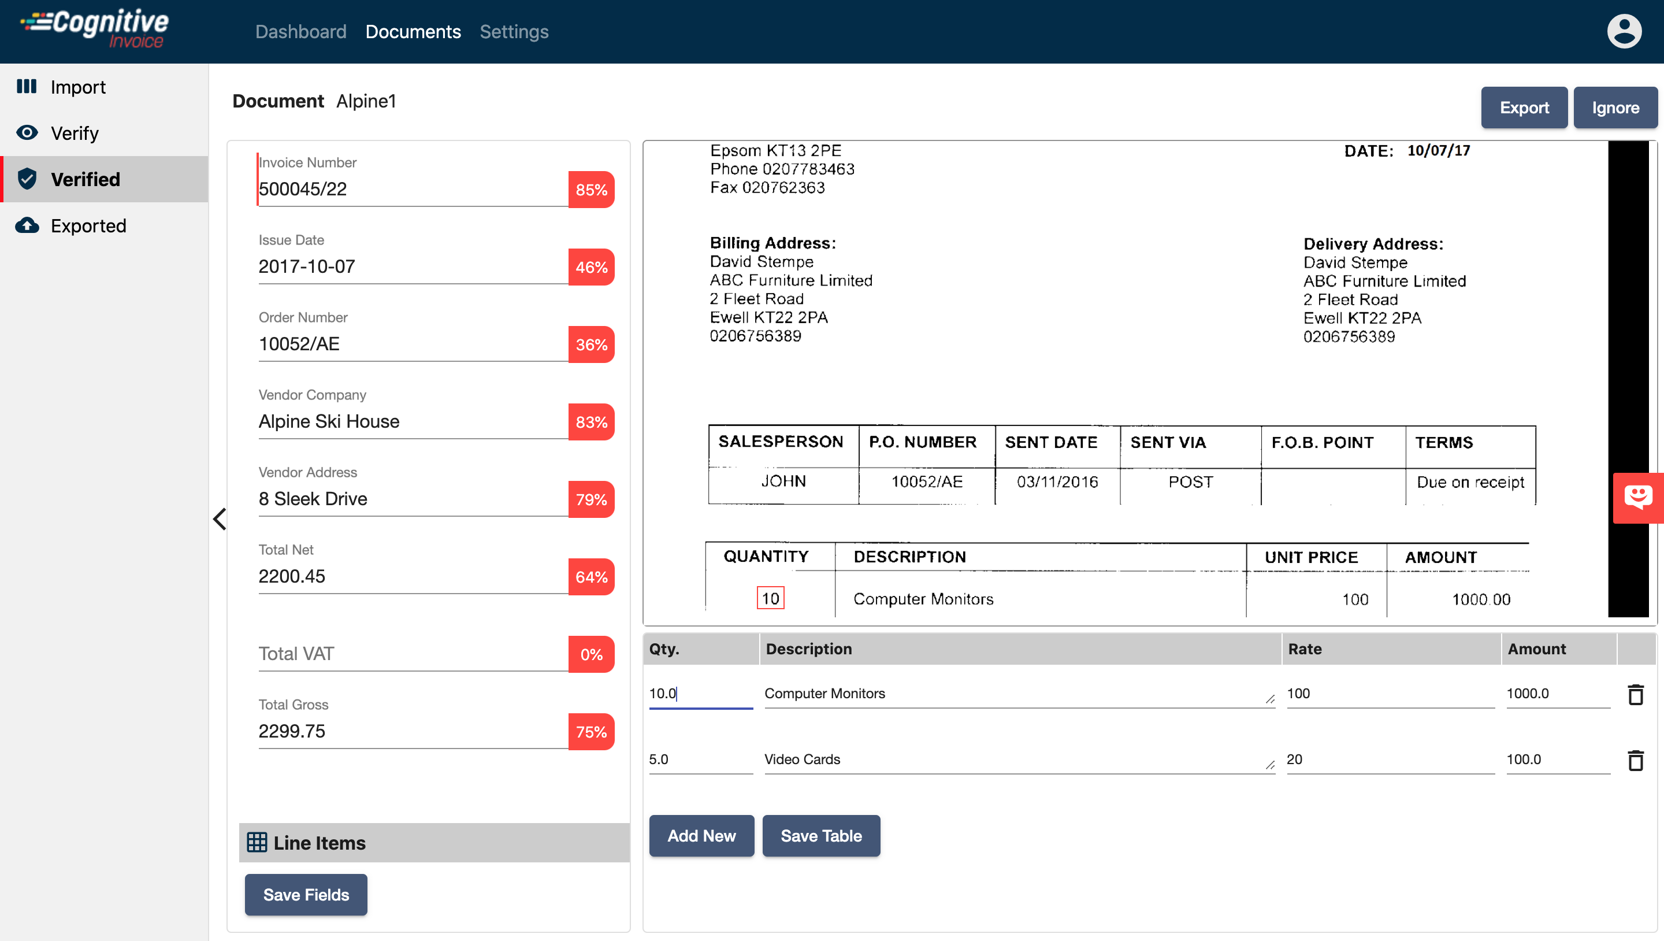
Task: Click the Verify eye icon
Action: tap(27, 132)
